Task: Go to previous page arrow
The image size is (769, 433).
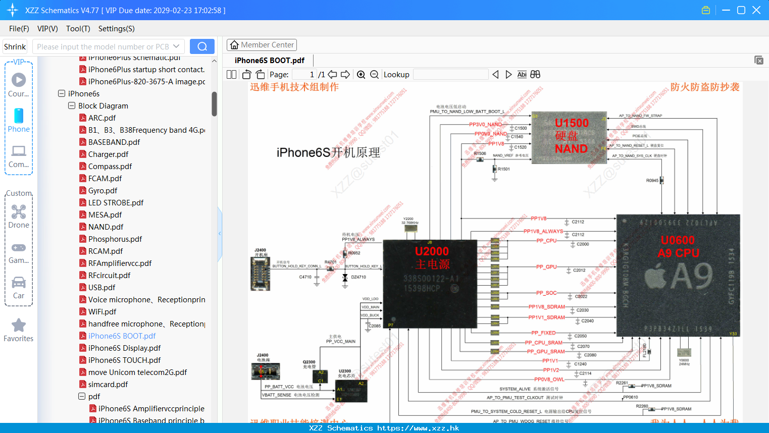Action: (x=332, y=74)
